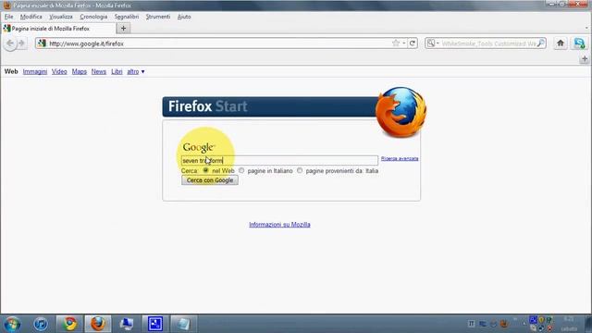Click the yellow shield tray icon
592x333 pixels.
(x=541, y=320)
